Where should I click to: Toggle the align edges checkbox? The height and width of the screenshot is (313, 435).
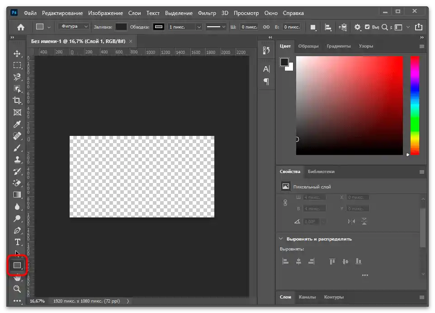click(x=367, y=27)
